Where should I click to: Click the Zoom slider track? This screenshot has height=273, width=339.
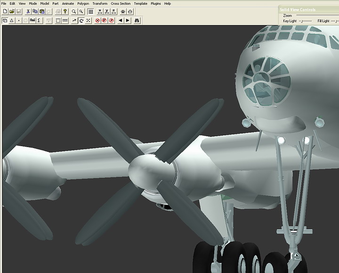315,16
